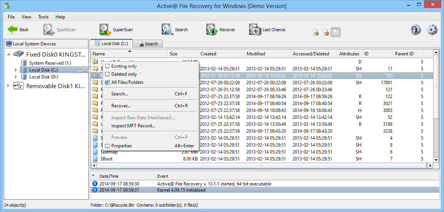This screenshot has width=444, height=212.
Task: Open the View menu
Action: click(x=26, y=17)
